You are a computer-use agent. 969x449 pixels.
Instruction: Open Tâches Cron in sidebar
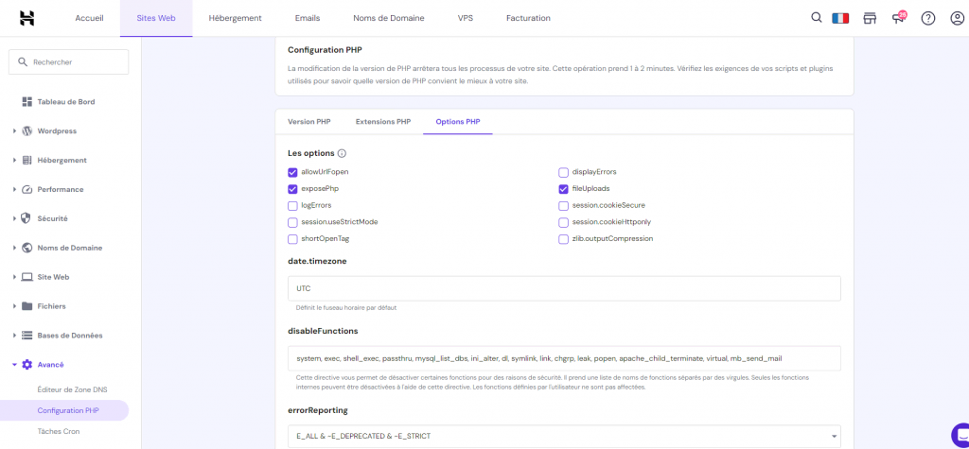pos(59,431)
